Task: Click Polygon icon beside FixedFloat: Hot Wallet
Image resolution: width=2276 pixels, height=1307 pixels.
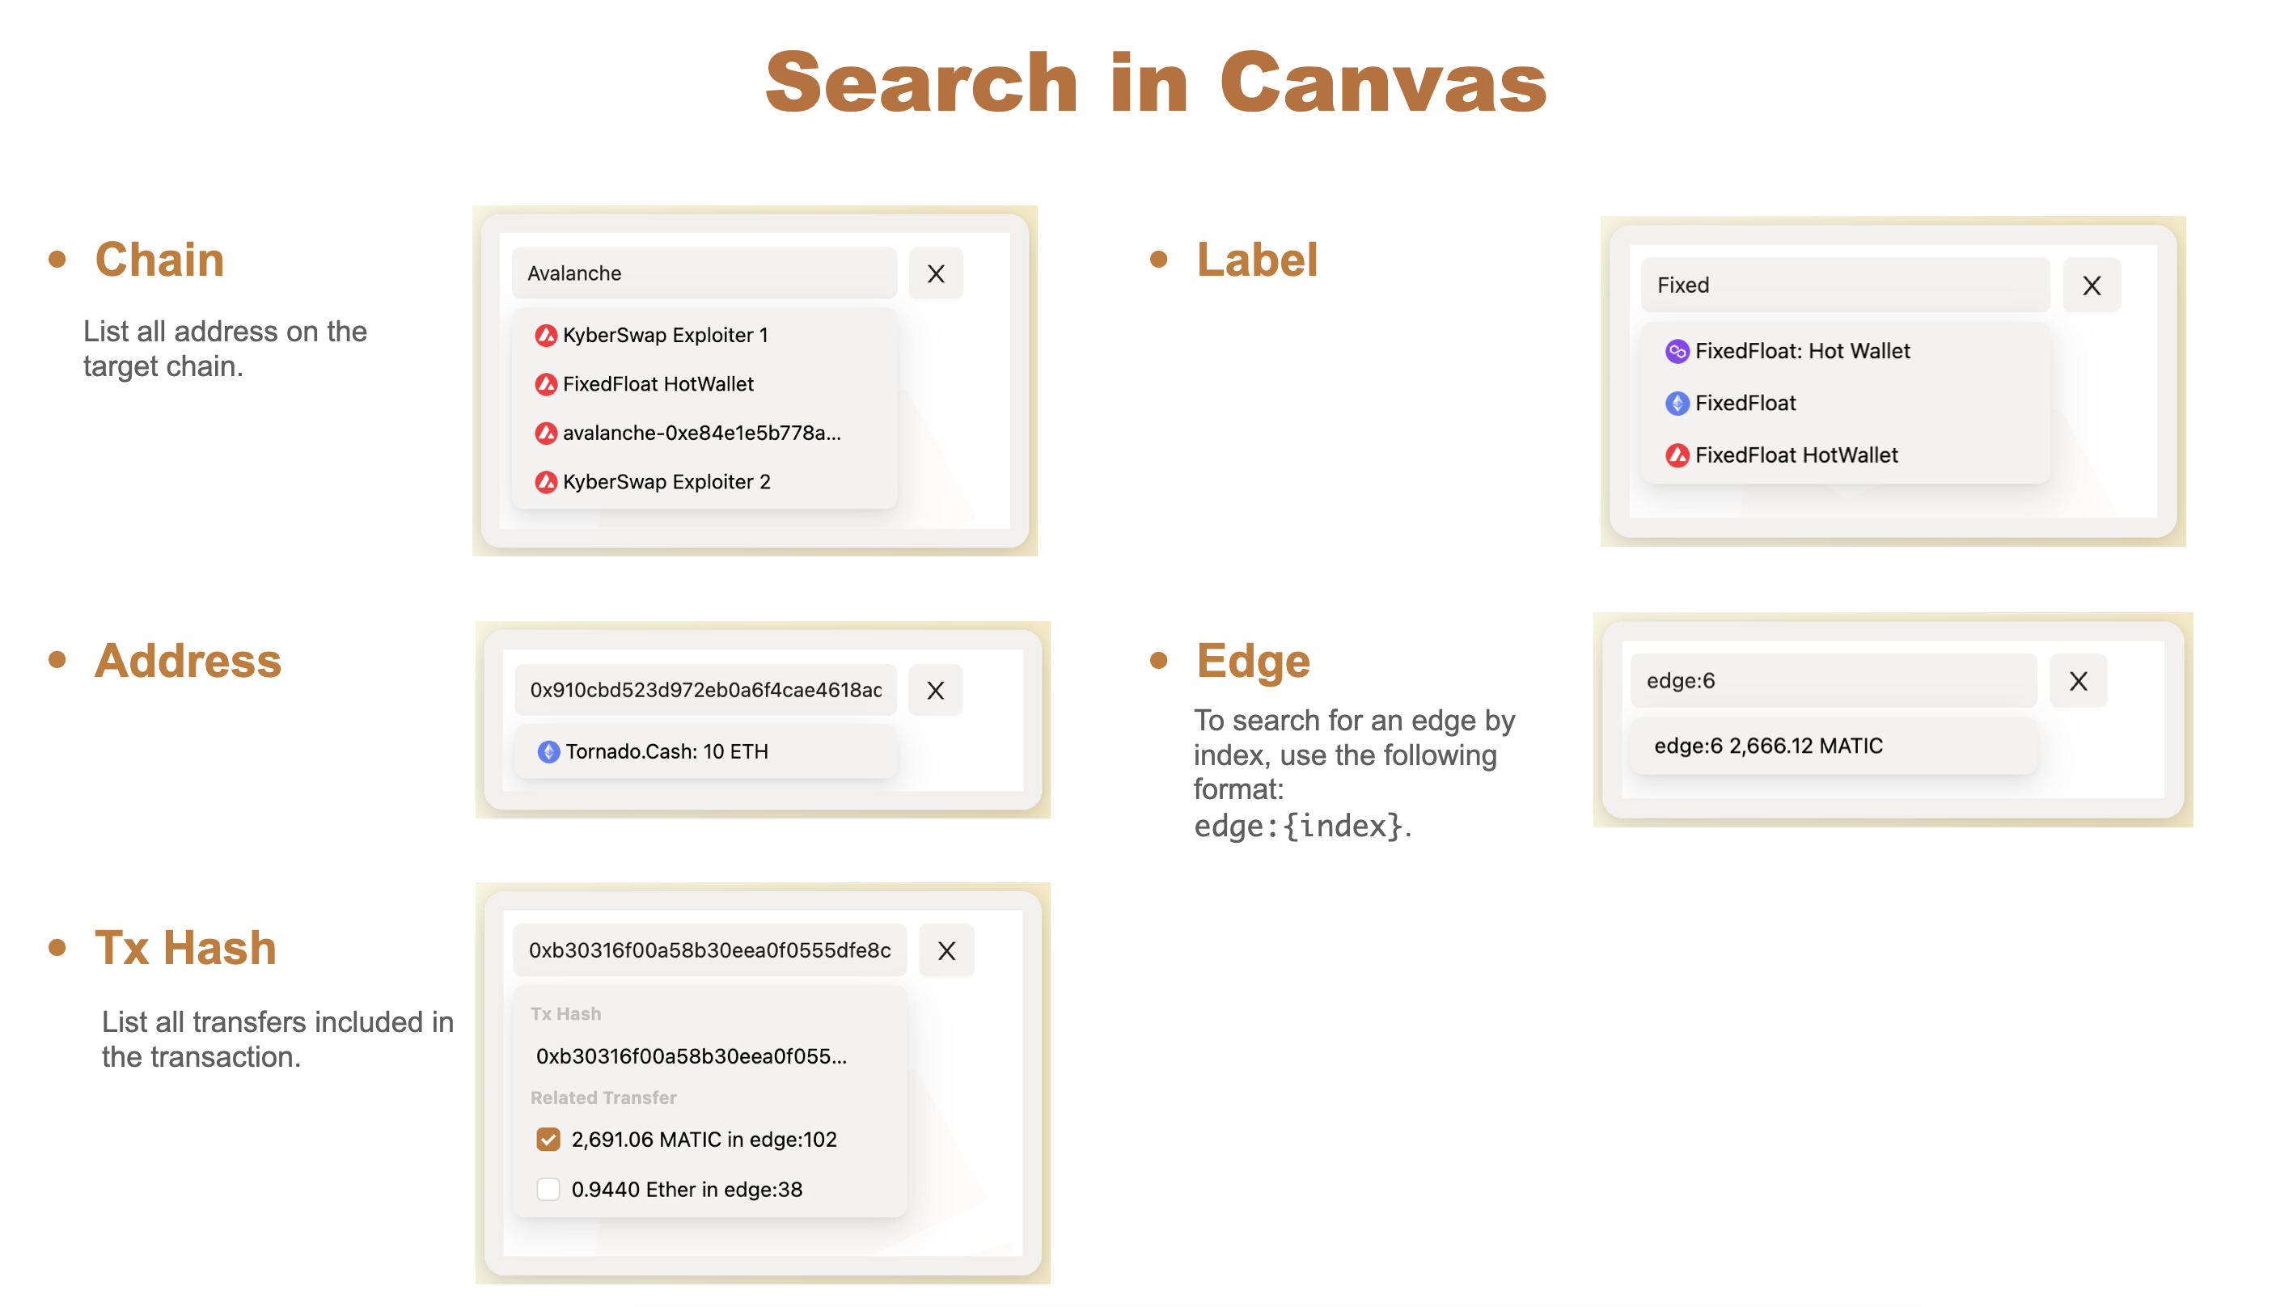Action: pyautogui.click(x=1676, y=351)
